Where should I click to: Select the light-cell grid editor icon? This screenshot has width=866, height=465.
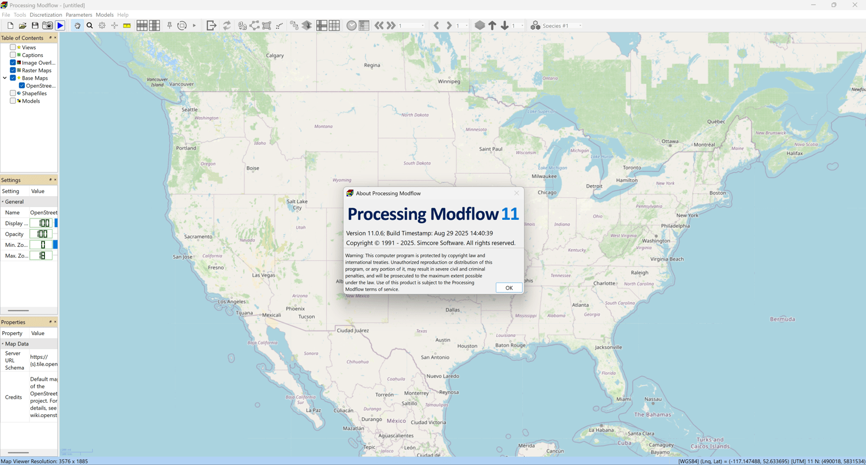[142, 25]
